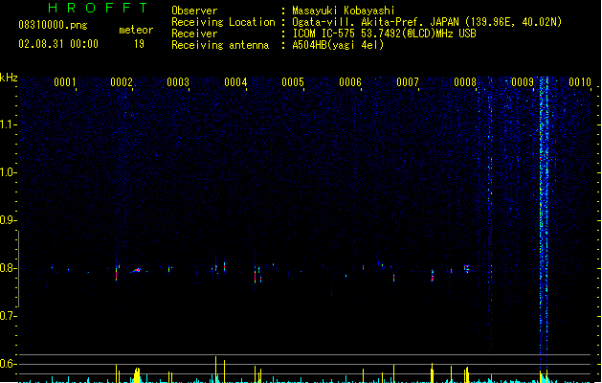602x383 pixels.
Task: Click the ICOM IC-575 receiver text
Action: 384,34
